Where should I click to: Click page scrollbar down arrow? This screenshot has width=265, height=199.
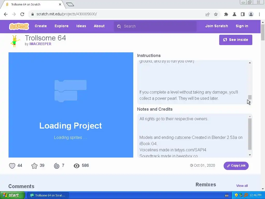(263, 189)
